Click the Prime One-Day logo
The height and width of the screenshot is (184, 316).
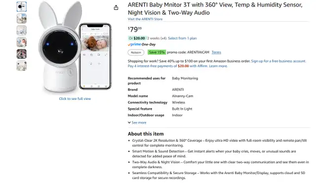[142, 45]
